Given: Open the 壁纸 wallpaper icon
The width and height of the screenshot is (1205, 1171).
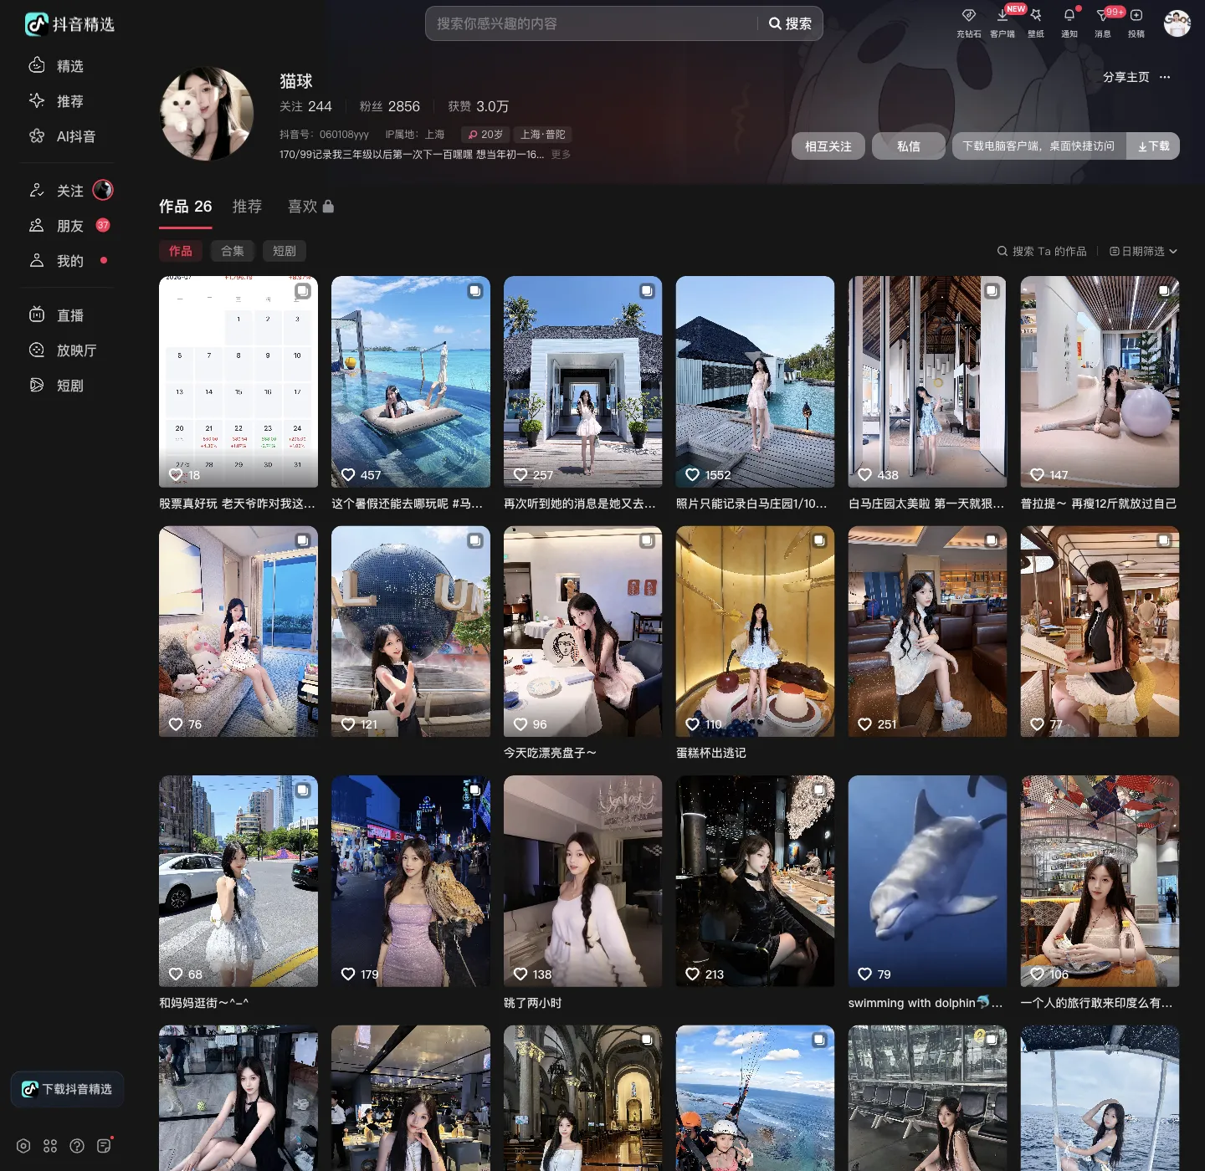Looking at the screenshot, I should click(1036, 15).
